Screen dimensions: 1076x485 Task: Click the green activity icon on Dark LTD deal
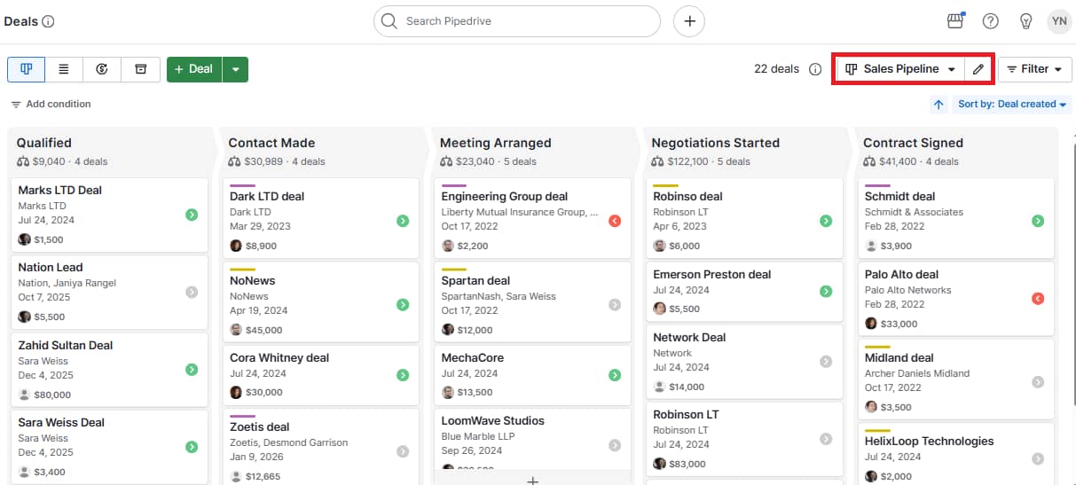click(403, 221)
